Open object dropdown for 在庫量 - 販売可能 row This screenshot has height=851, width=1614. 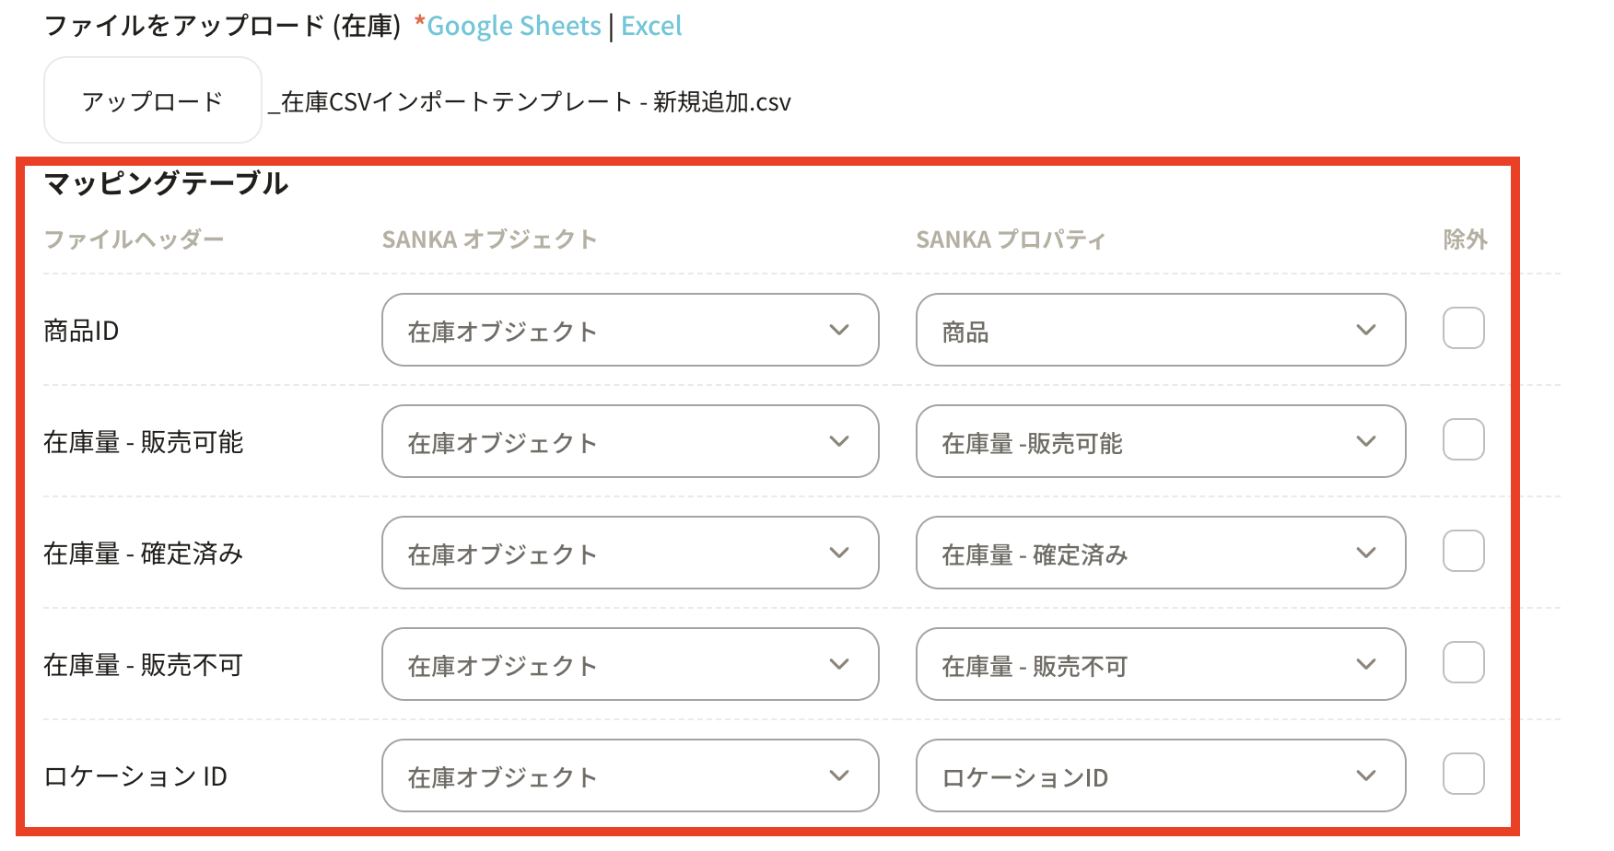pyautogui.click(x=630, y=441)
